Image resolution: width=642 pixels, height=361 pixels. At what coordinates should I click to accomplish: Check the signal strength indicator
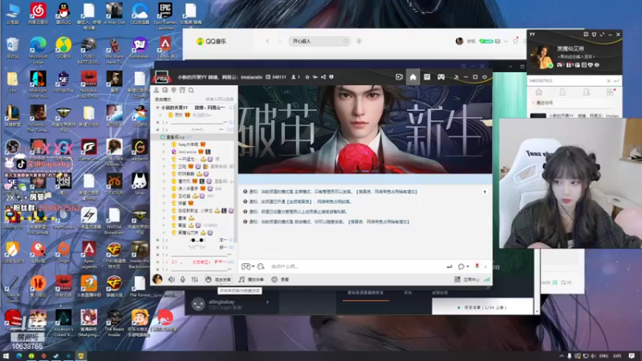(x=487, y=279)
